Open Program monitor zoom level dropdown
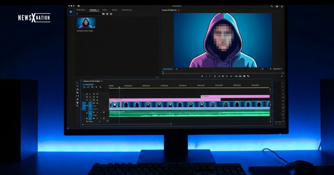The height and width of the screenshot is (175, 334). 179,69
